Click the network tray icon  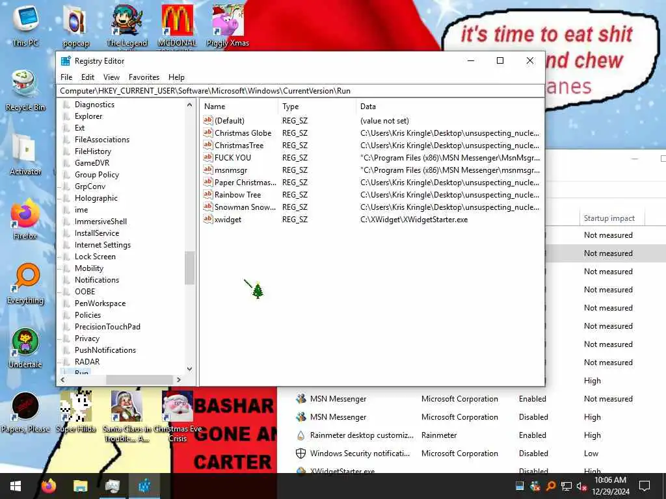tap(566, 486)
